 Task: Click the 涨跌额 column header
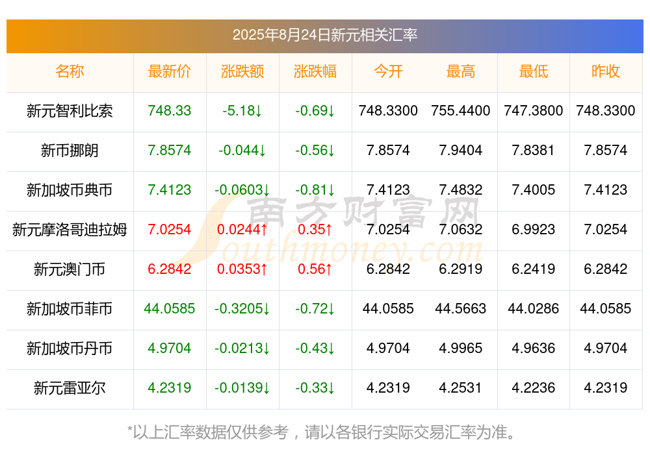tap(242, 71)
